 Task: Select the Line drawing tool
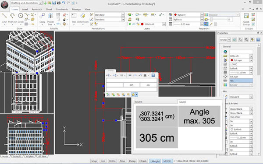[4, 18]
